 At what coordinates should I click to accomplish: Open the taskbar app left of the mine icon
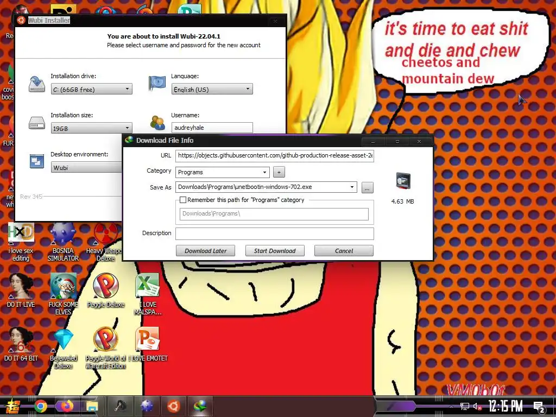click(x=121, y=406)
